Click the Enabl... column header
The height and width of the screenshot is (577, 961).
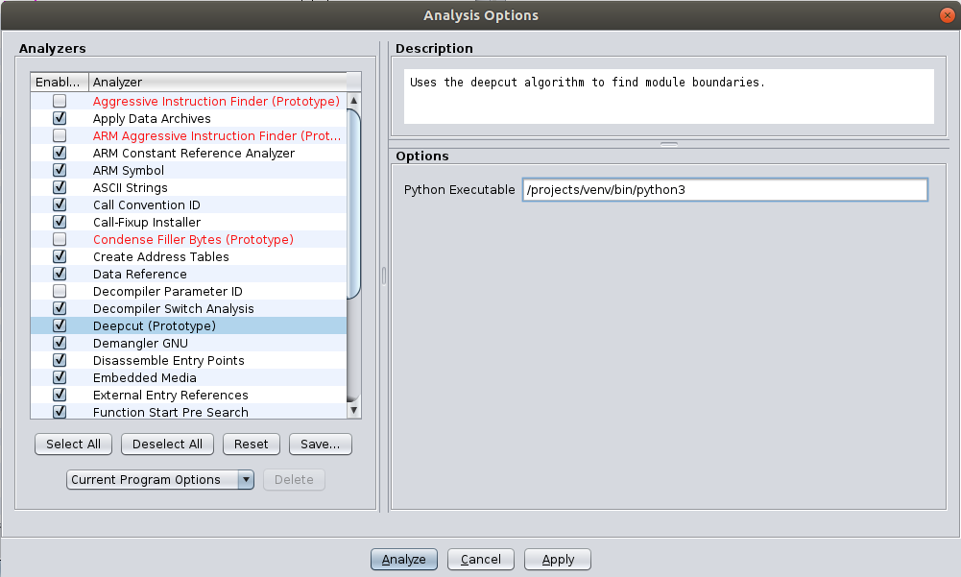click(60, 83)
